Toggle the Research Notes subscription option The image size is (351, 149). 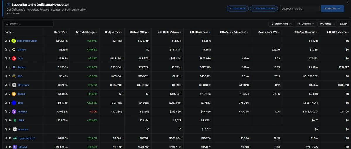pos(264,8)
